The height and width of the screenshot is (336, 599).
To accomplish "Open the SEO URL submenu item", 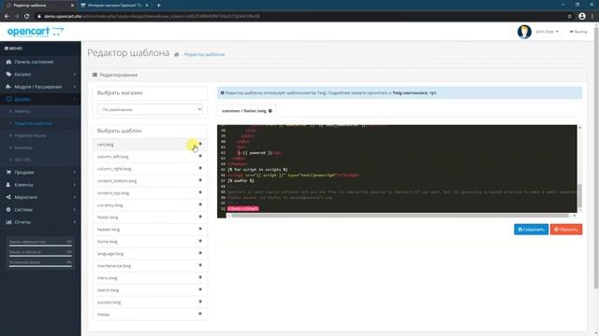I will pos(22,160).
